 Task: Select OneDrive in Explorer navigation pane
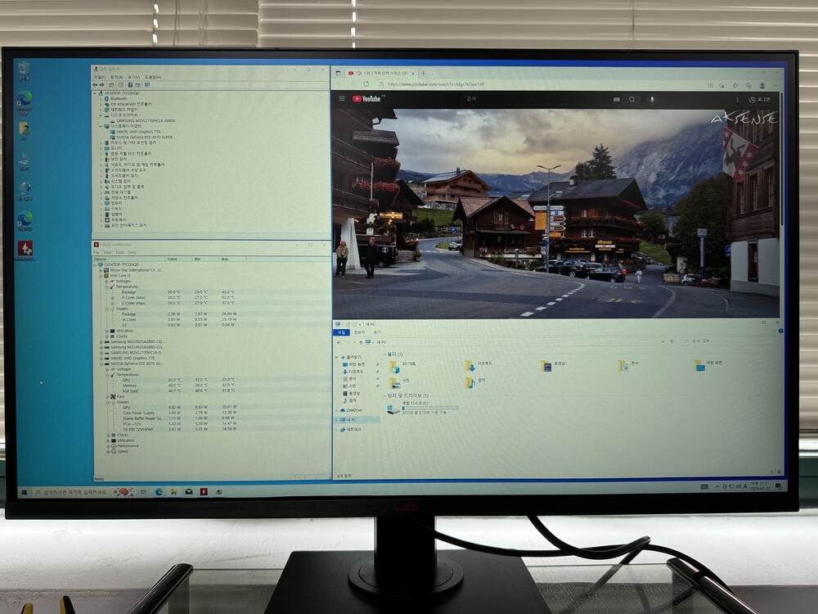353,410
